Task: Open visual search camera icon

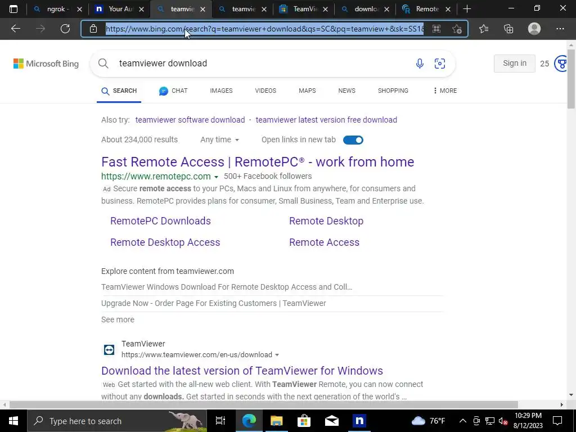Action: 440,64
